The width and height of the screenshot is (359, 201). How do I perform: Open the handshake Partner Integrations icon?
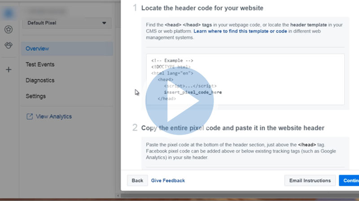click(x=9, y=46)
